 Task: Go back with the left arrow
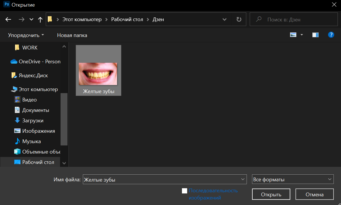[x=8, y=20]
